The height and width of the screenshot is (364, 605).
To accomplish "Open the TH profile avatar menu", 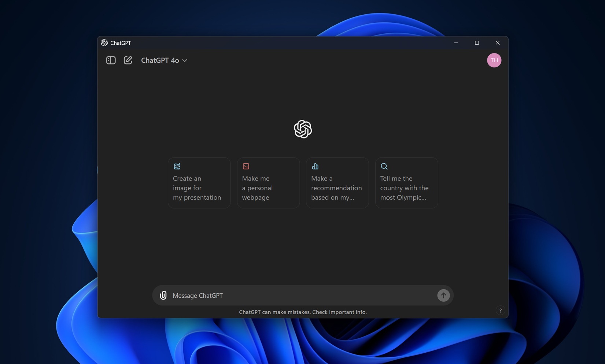I will pos(494,60).
